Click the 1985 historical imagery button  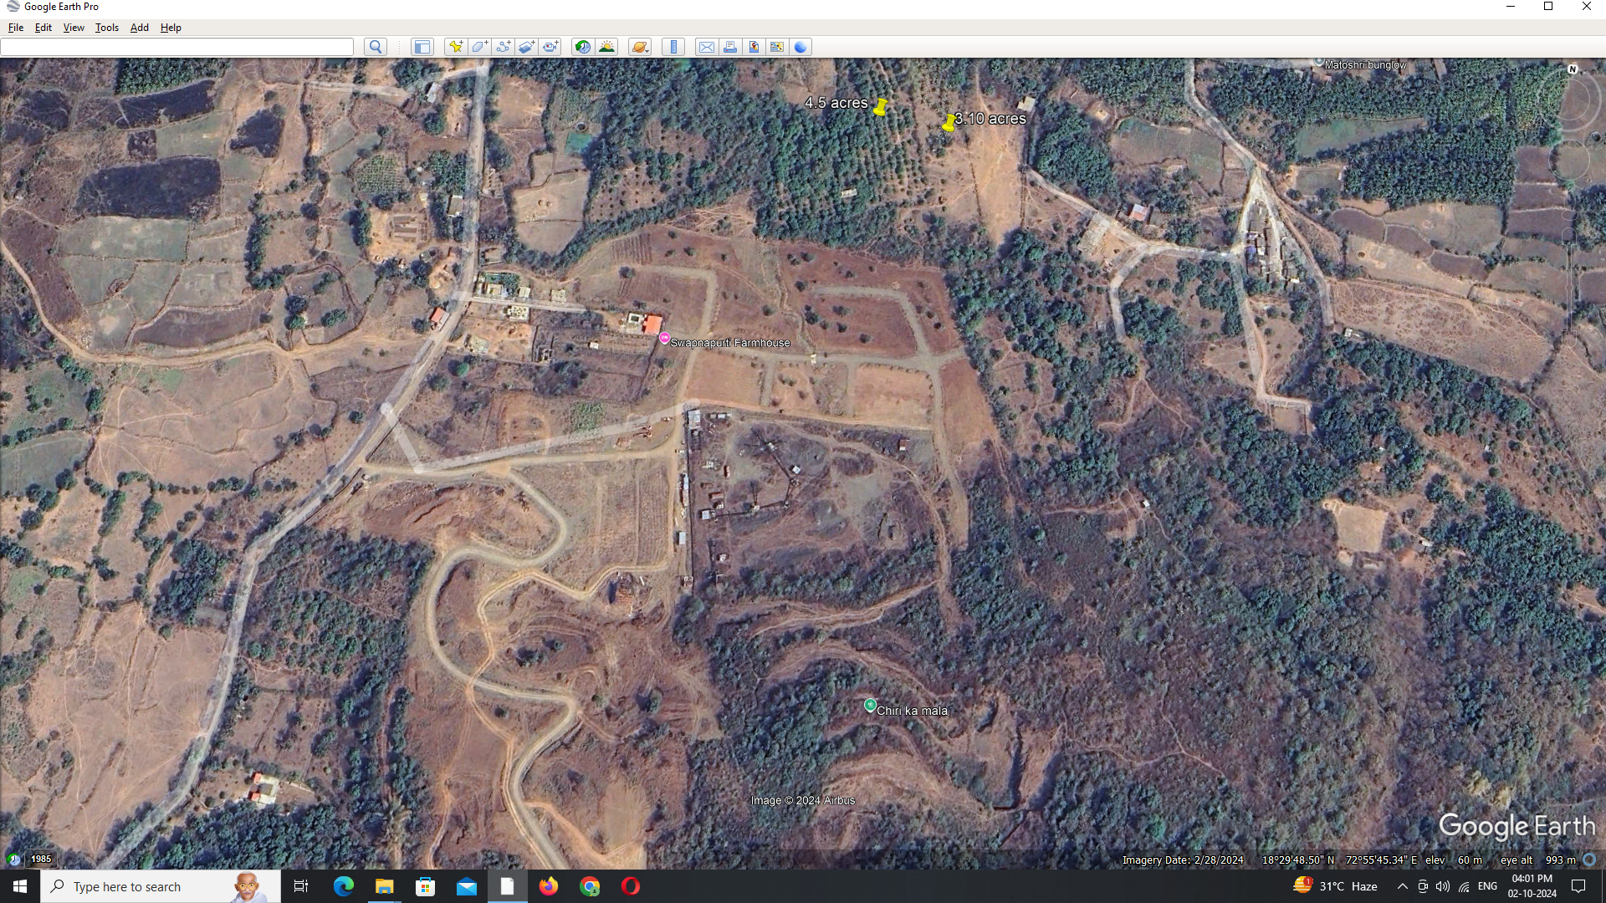(41, 859)
